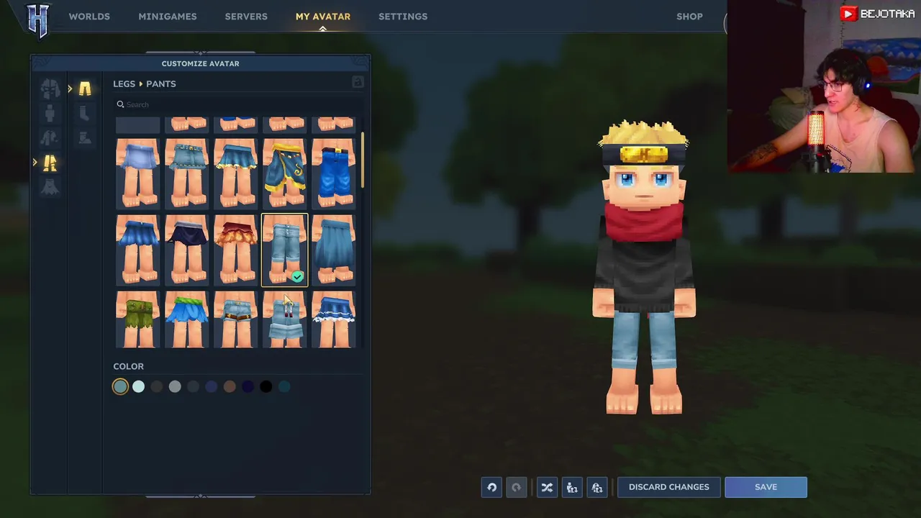Click the search magnifier icon
The height and width of the screenshot is (518, 921).
coord(120,104)
